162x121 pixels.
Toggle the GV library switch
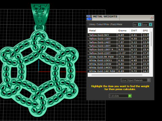pos(137,25)
